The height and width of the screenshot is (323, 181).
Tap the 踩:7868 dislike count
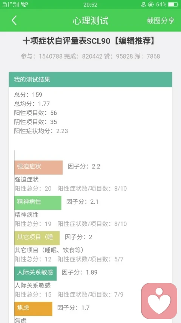pyautogui.click(x=147, y=56)
